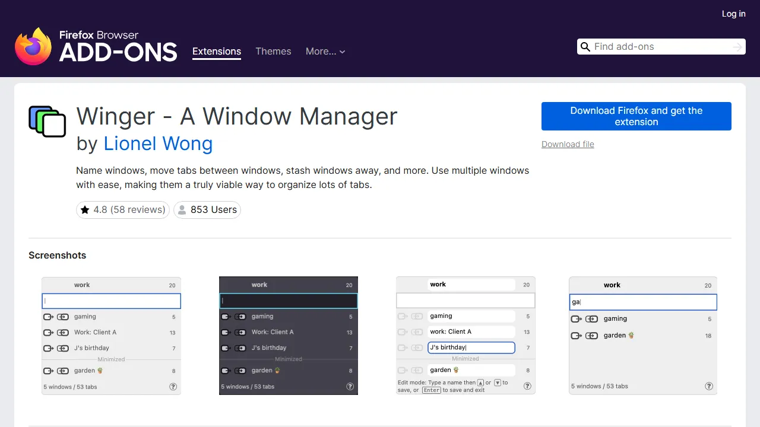Click the person icon beside 853 Users
The image size is (760, 427).
182,209
